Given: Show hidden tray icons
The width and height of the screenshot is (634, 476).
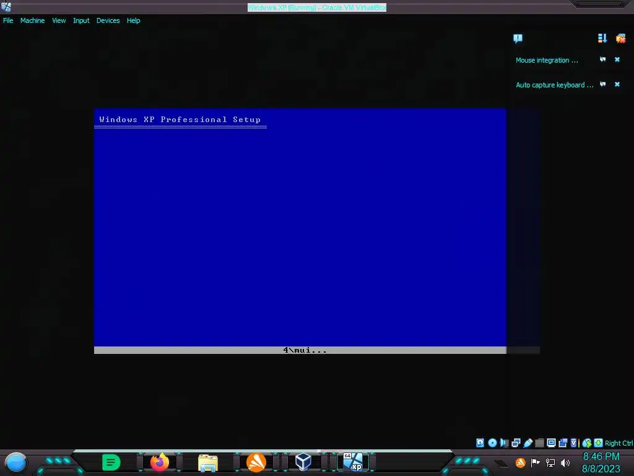Looking at the screenshot, I should 500,464.
